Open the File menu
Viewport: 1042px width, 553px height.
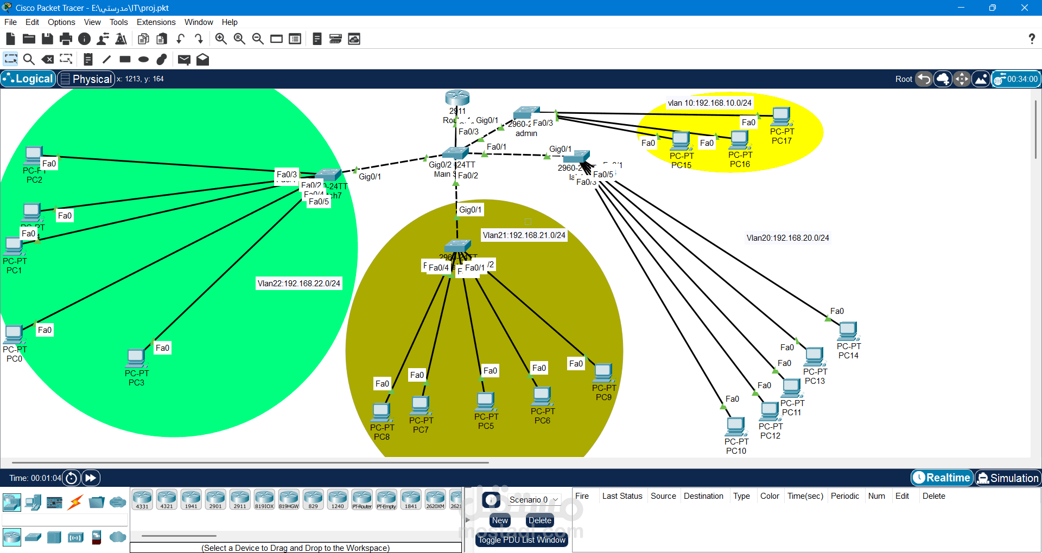coord(10,22)
